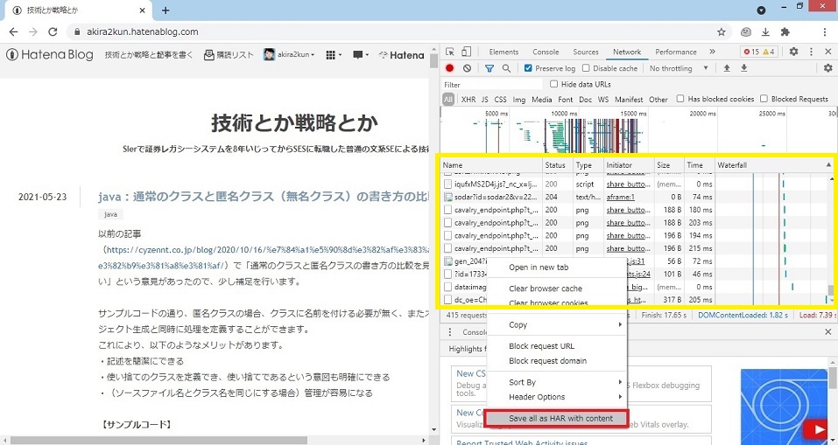Image resolution: width=838 pixels, height=445 pixels.
Task: Check the Blocked Requests filter
Action: click(764, 99)
